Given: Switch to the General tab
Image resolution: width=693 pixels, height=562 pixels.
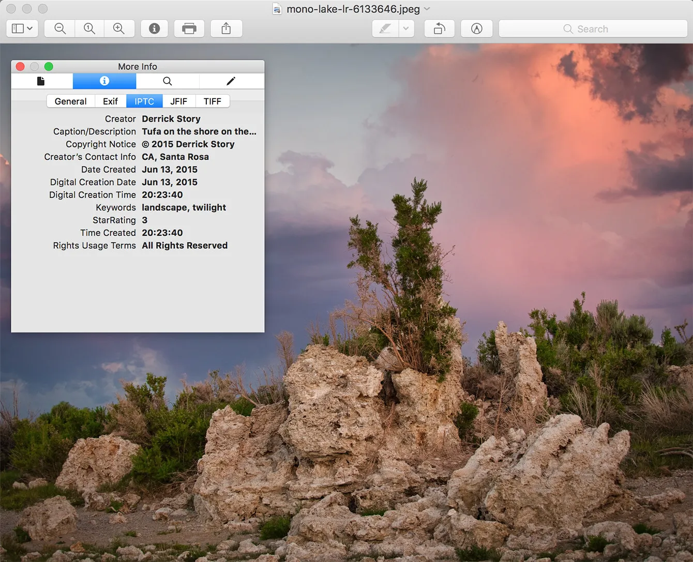Looking at the screenshot, I should (x=70, y=101).
